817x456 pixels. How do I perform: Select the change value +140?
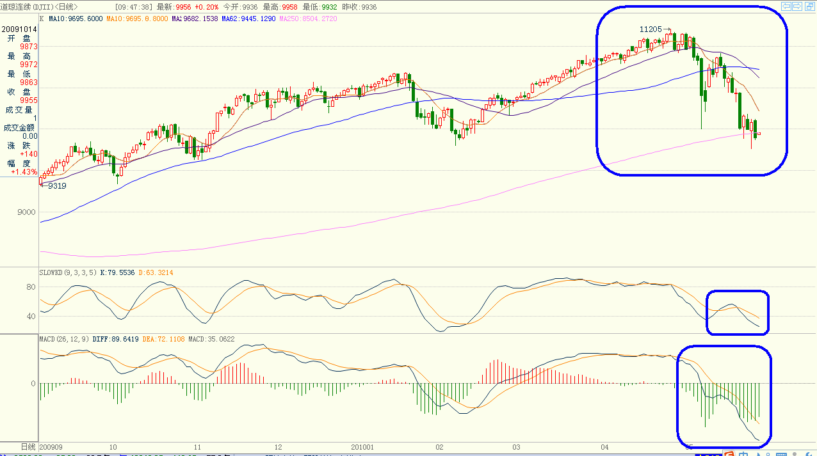tap(29, 154)
